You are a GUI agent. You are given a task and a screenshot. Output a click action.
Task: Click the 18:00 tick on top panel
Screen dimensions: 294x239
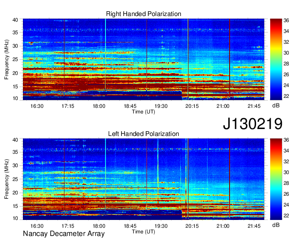click(99, 106)
